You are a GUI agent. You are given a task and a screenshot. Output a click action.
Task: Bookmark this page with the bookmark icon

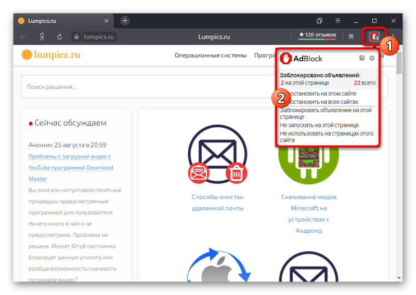[x=350, y=36]
